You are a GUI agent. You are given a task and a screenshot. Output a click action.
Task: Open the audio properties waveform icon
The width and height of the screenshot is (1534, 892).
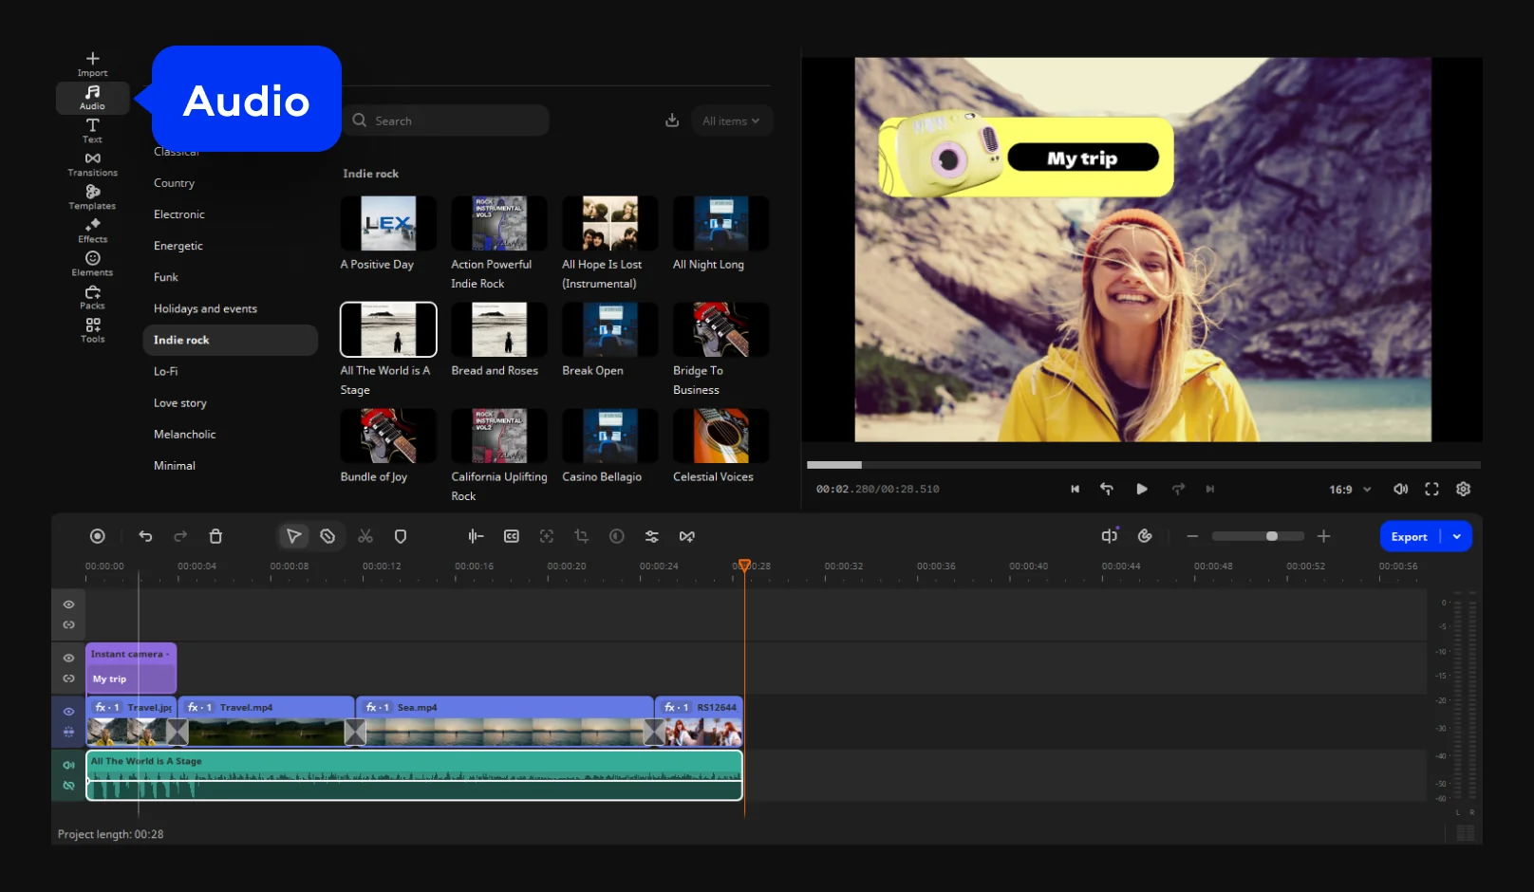pyautogui.click(x=476, y=536)
